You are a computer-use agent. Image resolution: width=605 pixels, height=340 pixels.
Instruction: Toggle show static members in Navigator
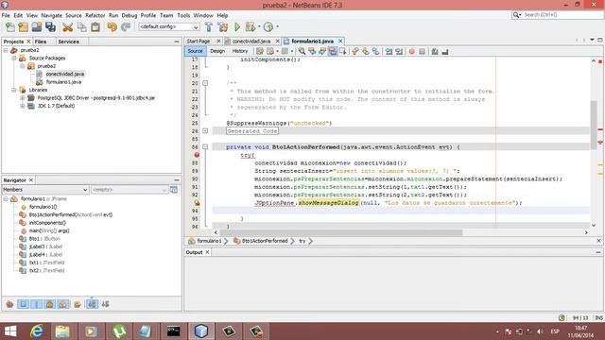click(x=37, y=304)
